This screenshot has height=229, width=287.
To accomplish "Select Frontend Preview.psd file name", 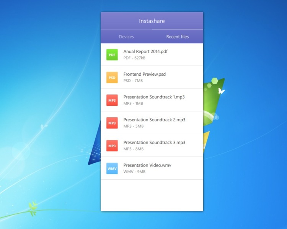I will coord(145,74).
